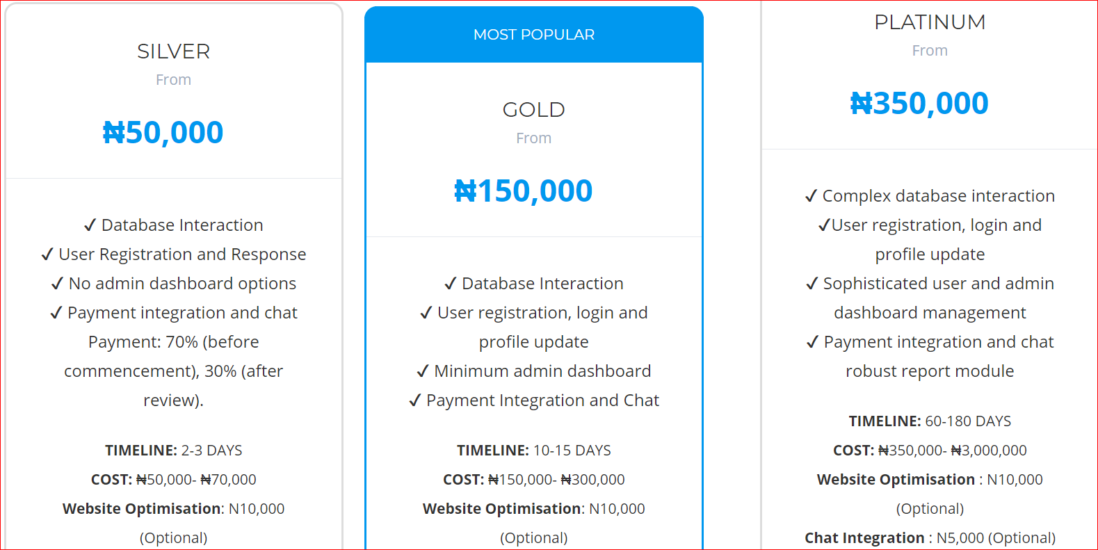The image size is (1098, 550).
Task: Click the checkmark before Complex database interaction
Action: (x=811, y=196)
